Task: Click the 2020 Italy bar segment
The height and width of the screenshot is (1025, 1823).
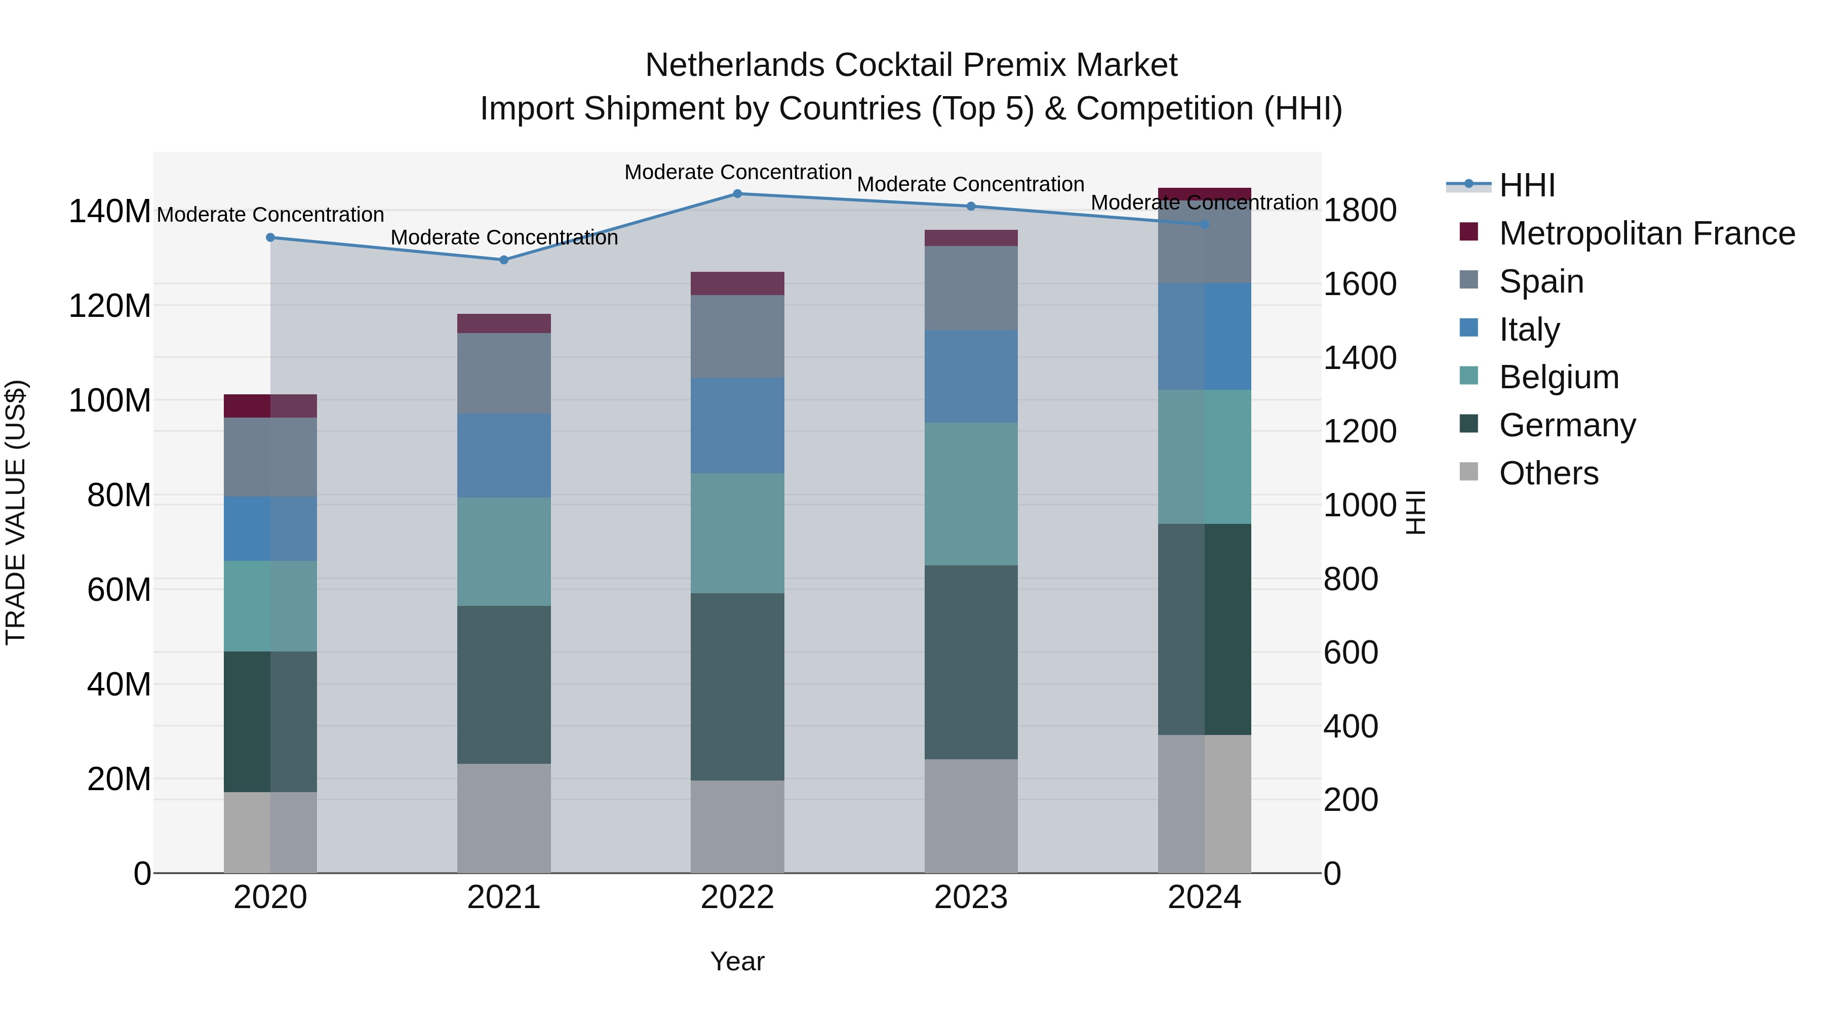Action: 270,528
